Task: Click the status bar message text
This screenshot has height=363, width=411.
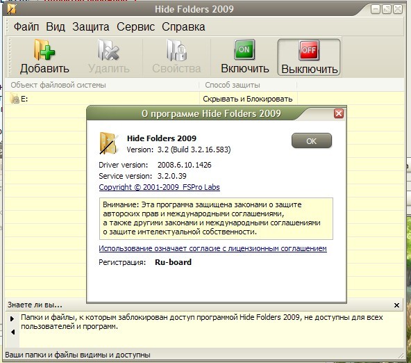Action: 78,355
